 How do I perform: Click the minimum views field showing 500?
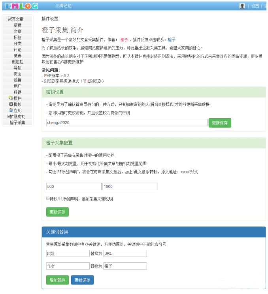pos(74,187)
